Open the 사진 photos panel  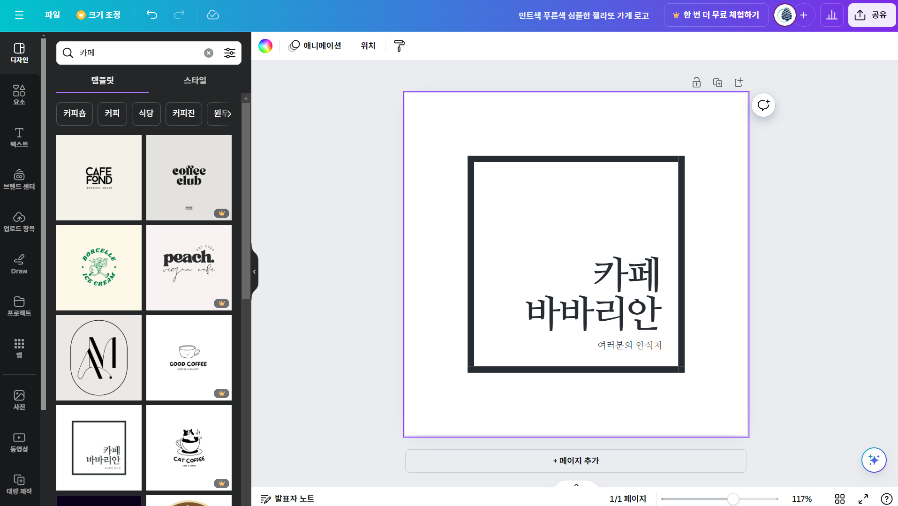[x=19, y=400]
